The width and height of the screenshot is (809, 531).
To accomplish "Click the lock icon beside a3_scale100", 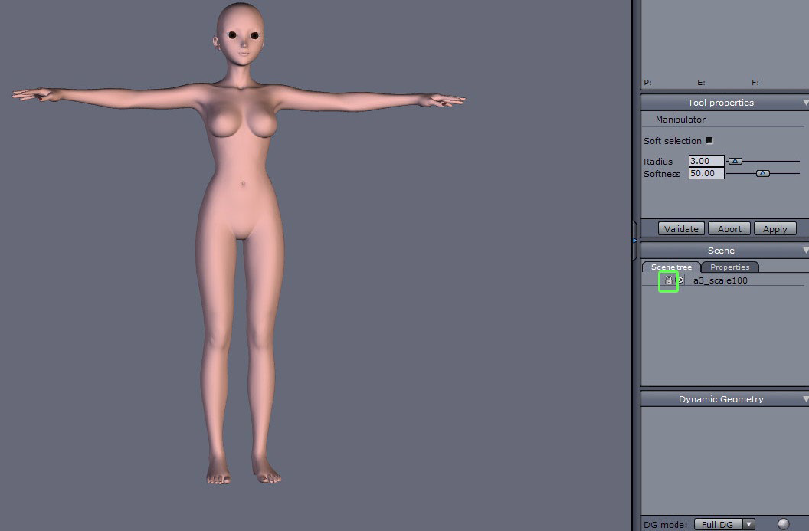I will [669, 280].
